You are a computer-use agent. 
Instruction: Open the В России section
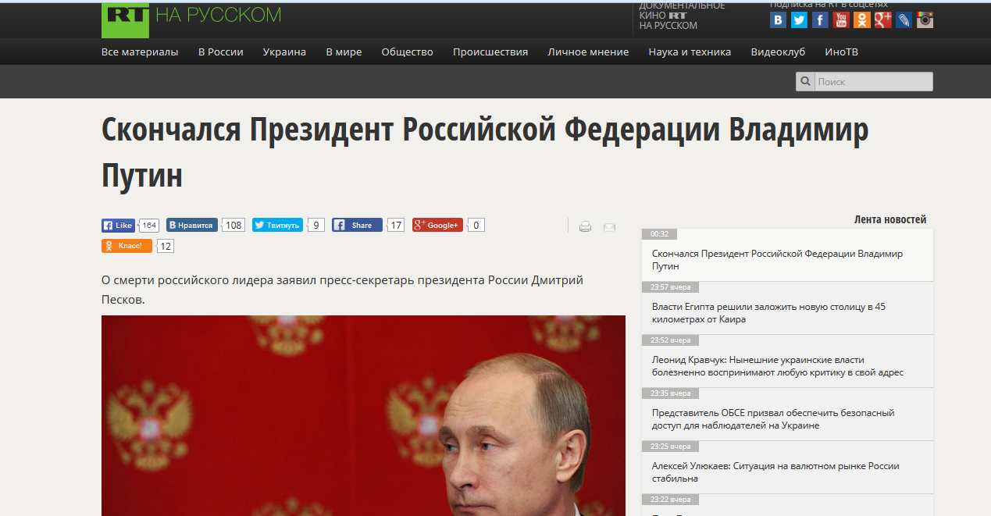(221, 52)
